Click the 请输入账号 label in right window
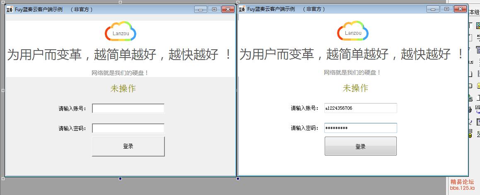The height and width of the screenshot is (195, 480). 305,108
